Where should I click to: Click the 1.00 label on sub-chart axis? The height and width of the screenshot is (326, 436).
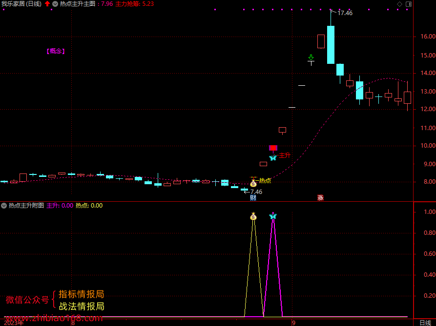click(x=430, y=211)
